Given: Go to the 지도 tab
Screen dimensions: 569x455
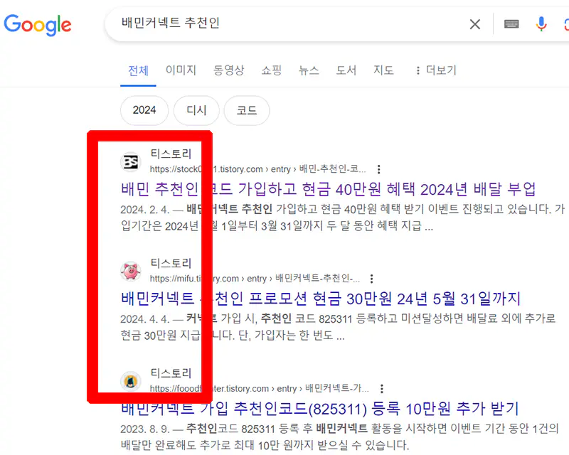Looking at the screenshot, I should point(383,70).
